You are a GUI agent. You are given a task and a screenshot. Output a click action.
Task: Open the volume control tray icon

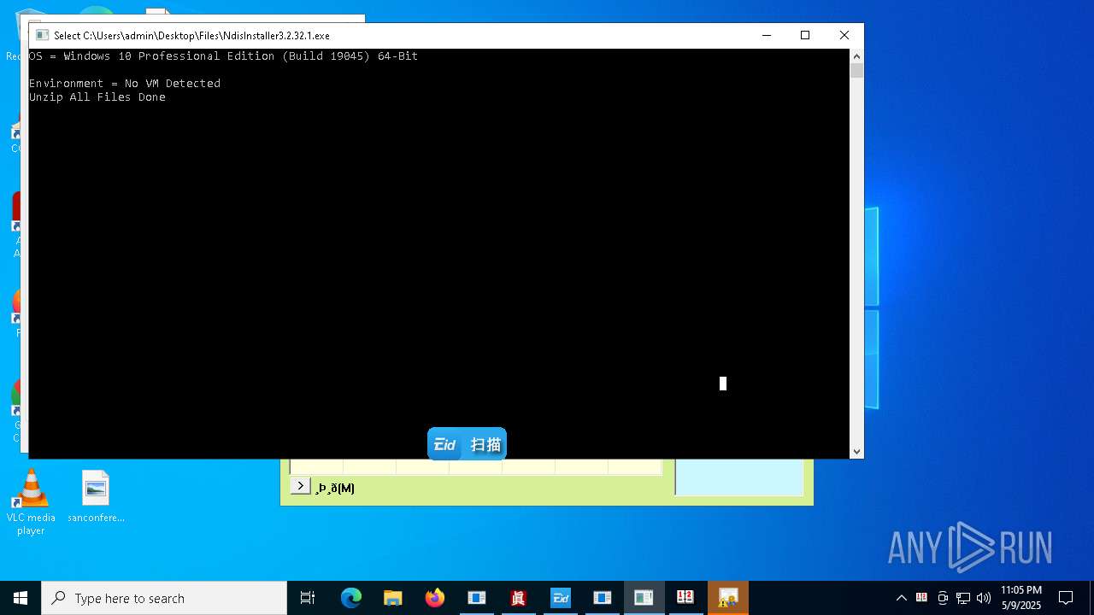click(x=984, y=598)
